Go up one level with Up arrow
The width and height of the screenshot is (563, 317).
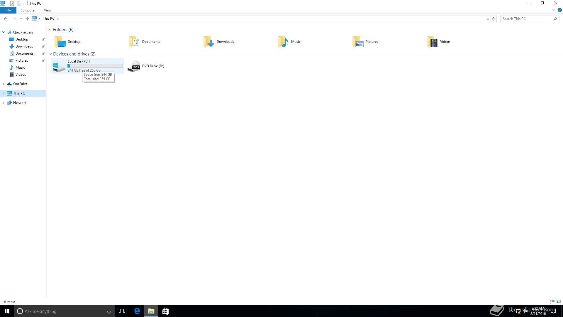tap(27, 19)
